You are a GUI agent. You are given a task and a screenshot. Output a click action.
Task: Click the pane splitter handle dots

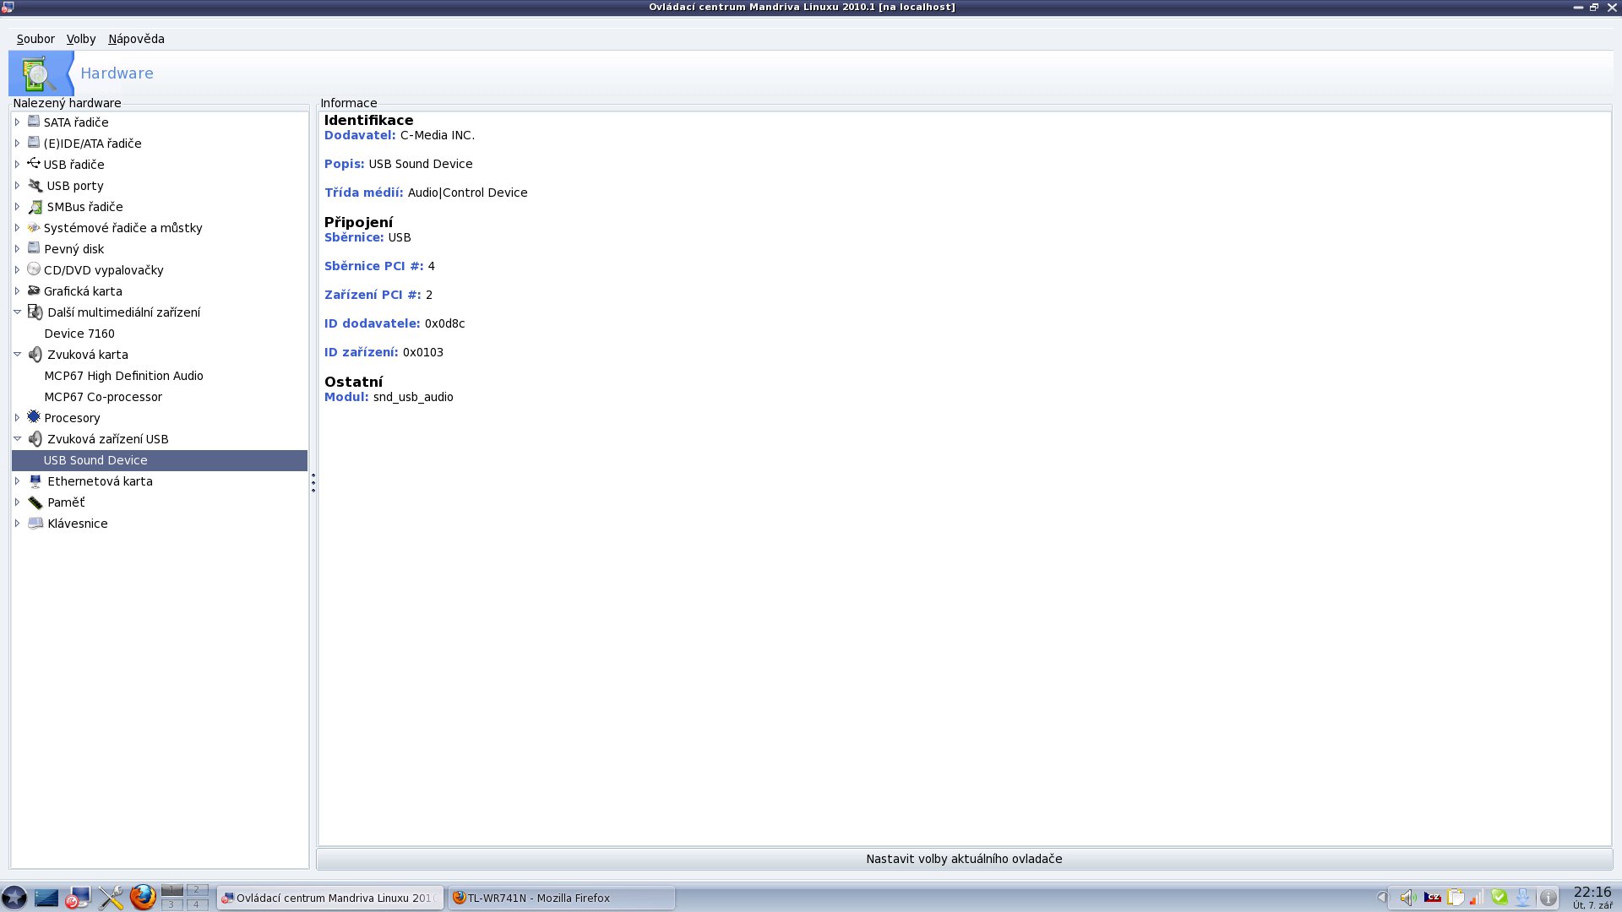(313, 483)
